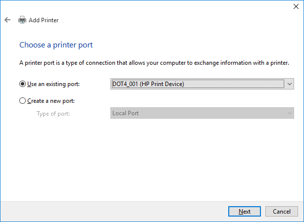Enable the "Create a new port" radio button

pos(22,100)
